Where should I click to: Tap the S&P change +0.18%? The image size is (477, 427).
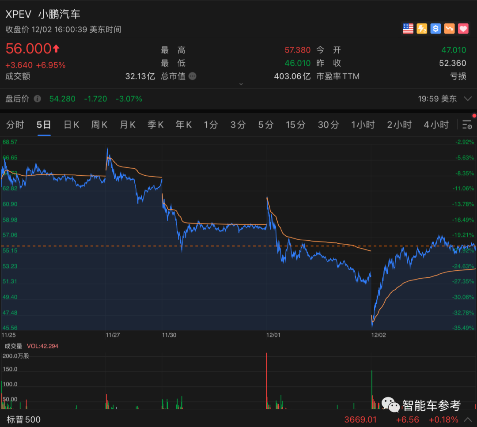pos(443,419)
